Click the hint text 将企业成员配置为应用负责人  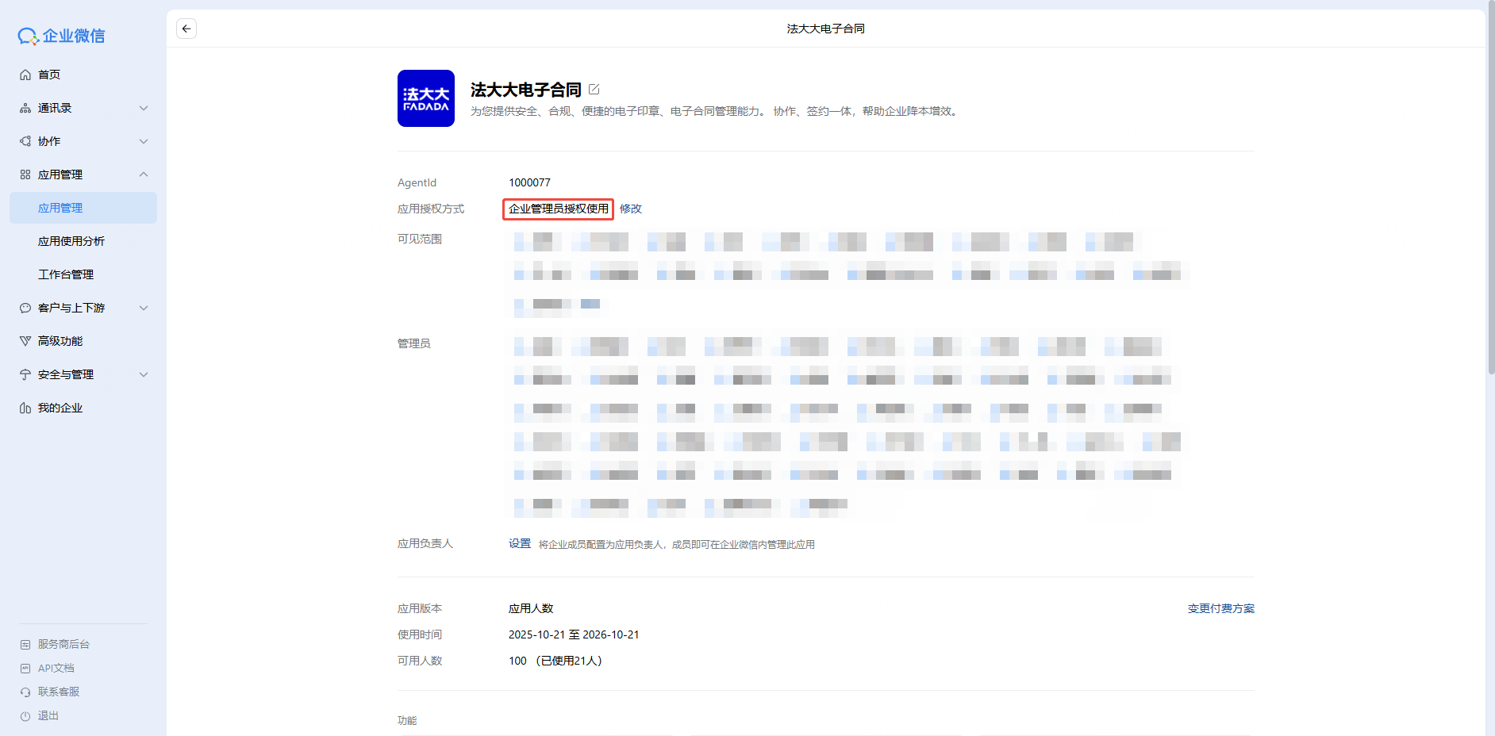(x=677, y=544)
